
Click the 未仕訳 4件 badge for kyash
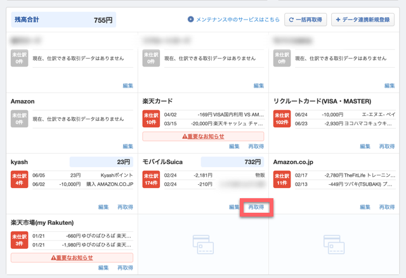[20, 179]
